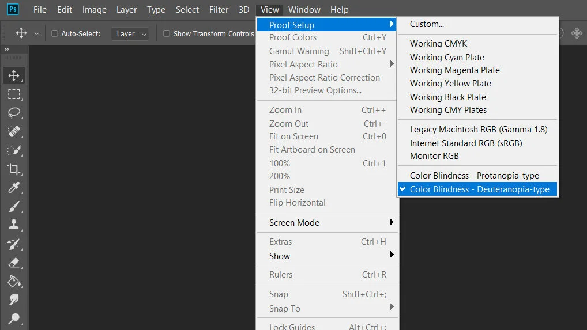Select the Eraser tool
Viewport: 587px width, 330px height.
point(14,263)
